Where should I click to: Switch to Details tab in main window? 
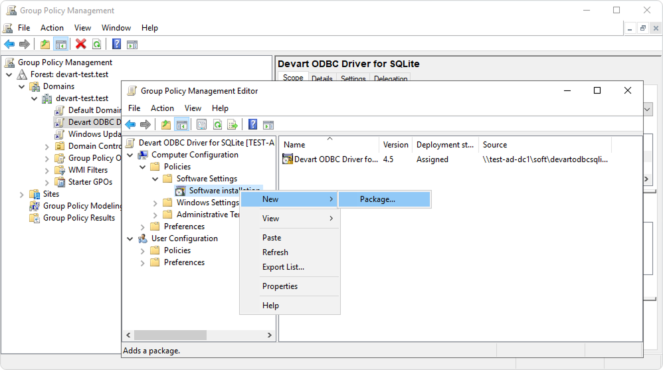click(322, 78)
